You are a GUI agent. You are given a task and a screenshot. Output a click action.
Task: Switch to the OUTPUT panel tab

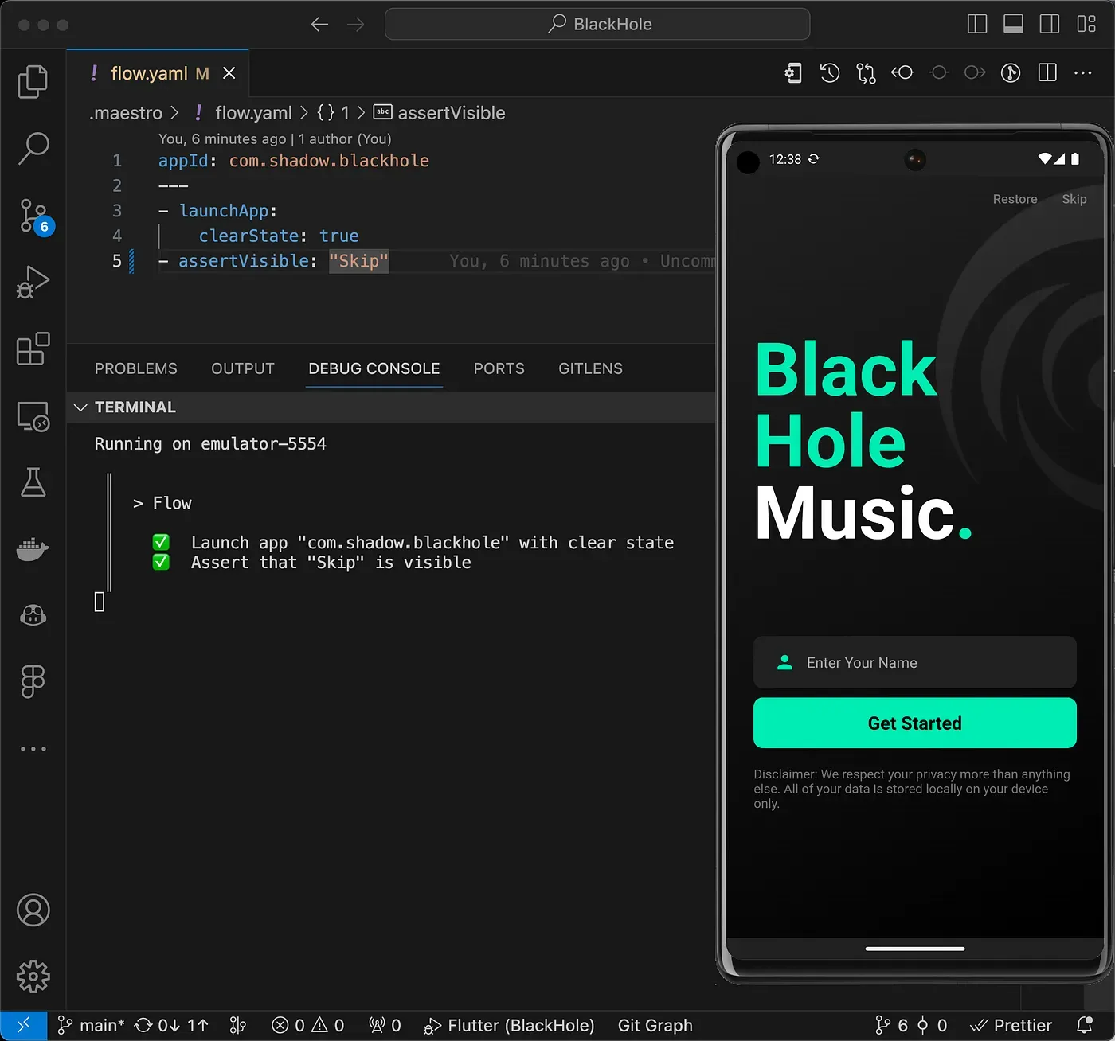(x=242, y=368)
